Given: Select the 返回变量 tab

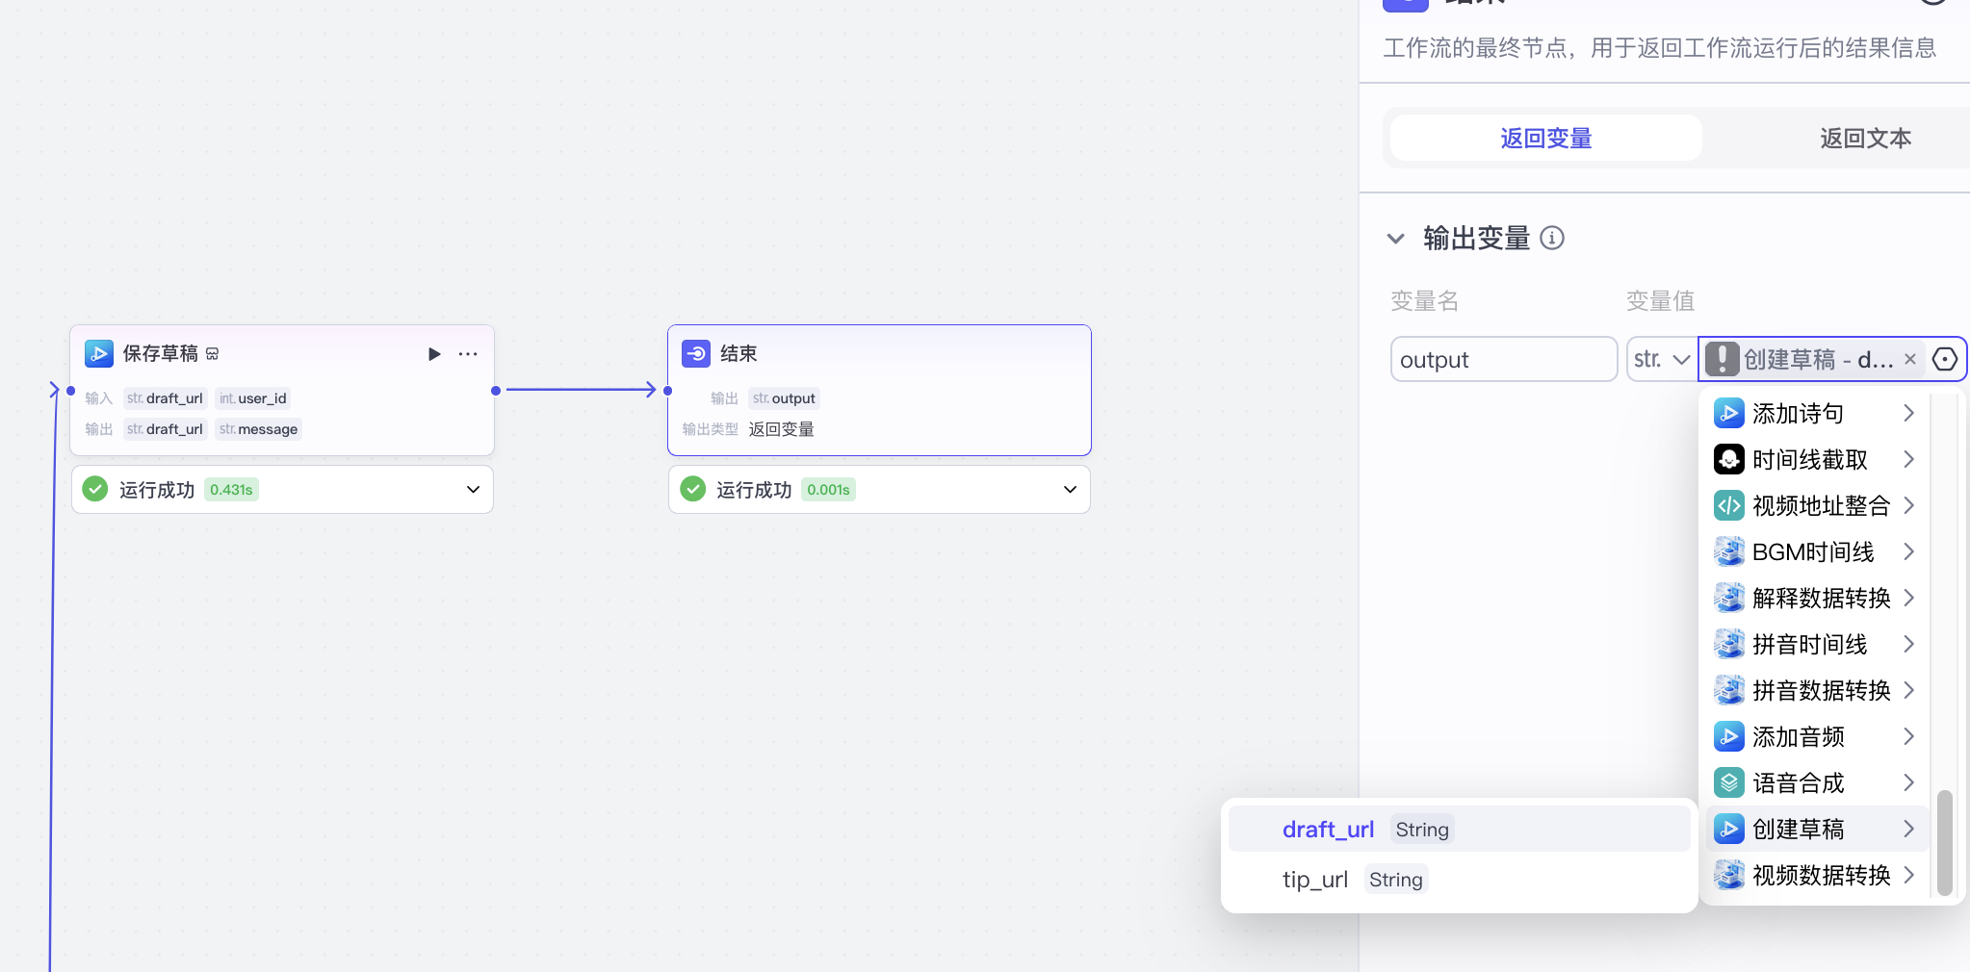Looking at the screenshot, I should click(1545, 139).
